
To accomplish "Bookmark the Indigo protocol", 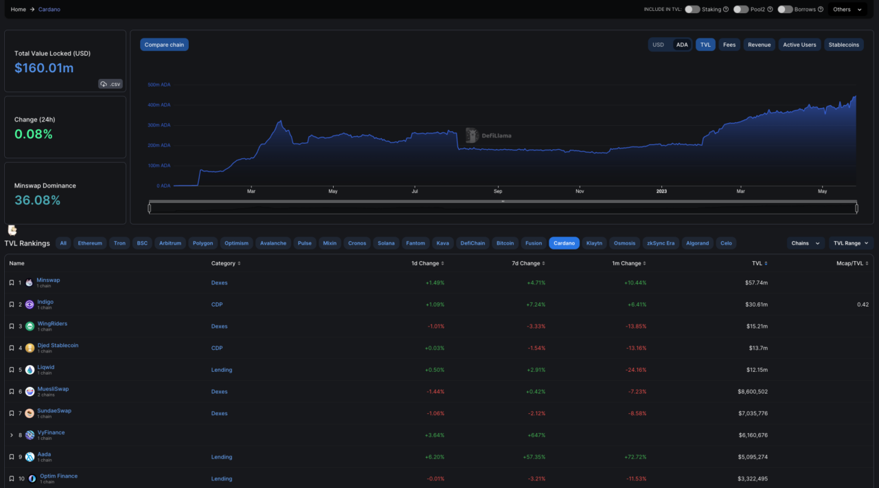I will tap(11, 304).
